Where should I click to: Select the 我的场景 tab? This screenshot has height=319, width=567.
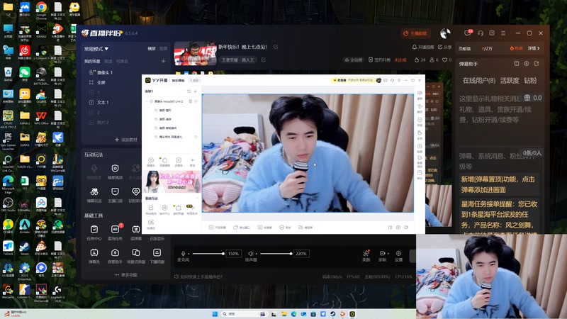(x=92, y=61)
